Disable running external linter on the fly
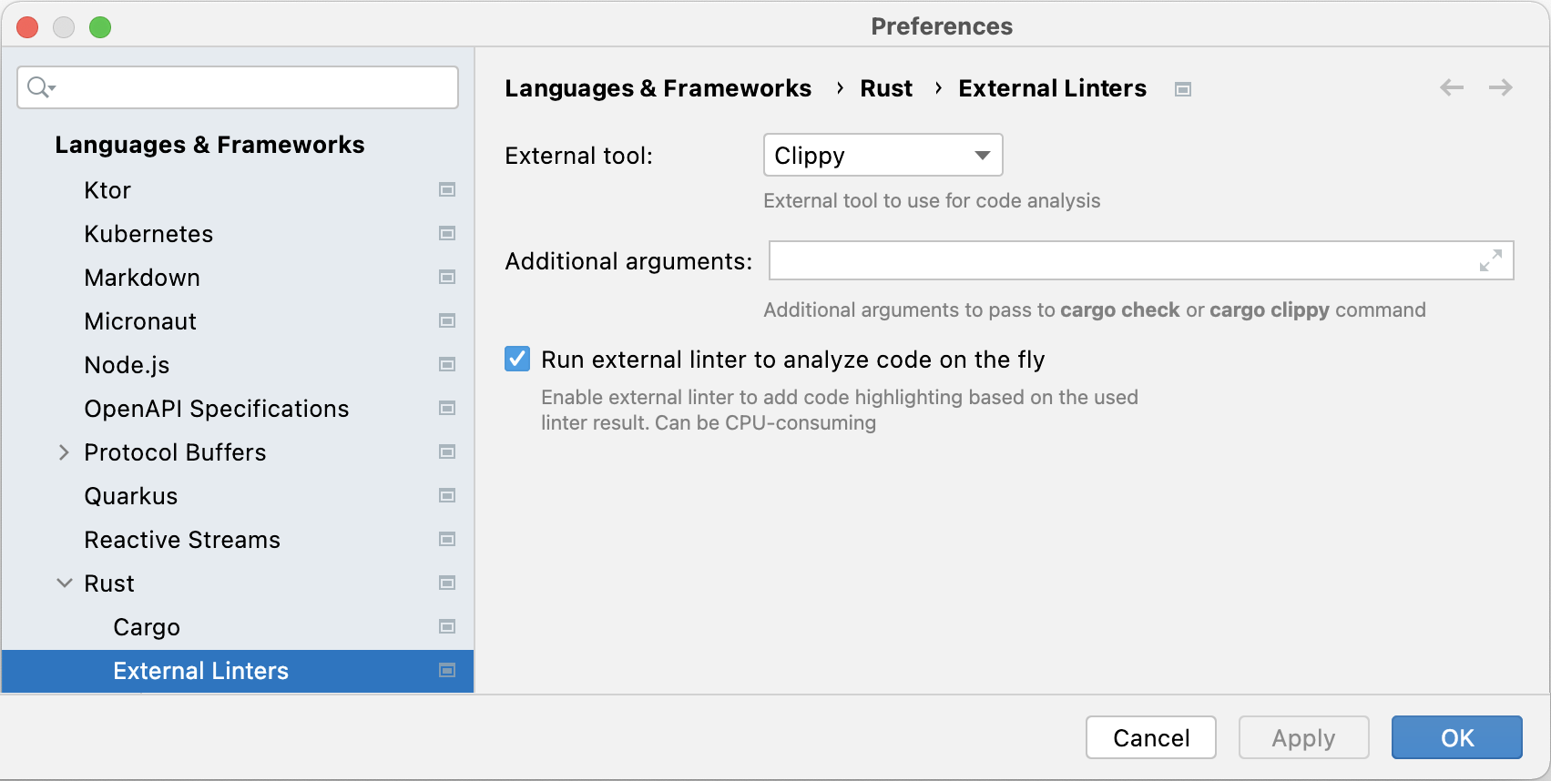 (517, 360)
